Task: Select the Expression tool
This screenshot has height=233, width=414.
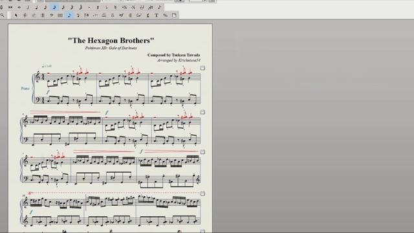Action: [x=121, y=16]
